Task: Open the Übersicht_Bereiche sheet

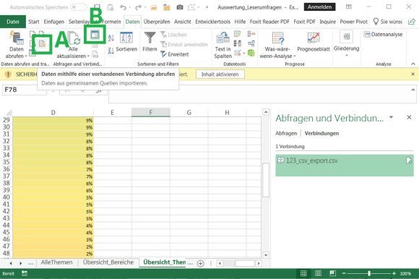Action: click(x=108, y=262)
